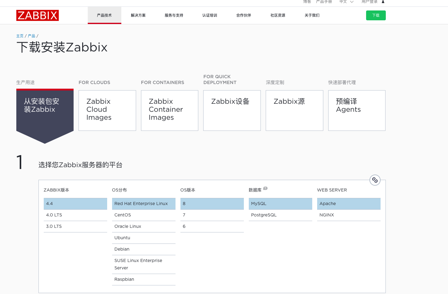Viewport: 448px width, 294px height.
Task: Open the 解决方案 menu
Action: (x=138, y=15)
